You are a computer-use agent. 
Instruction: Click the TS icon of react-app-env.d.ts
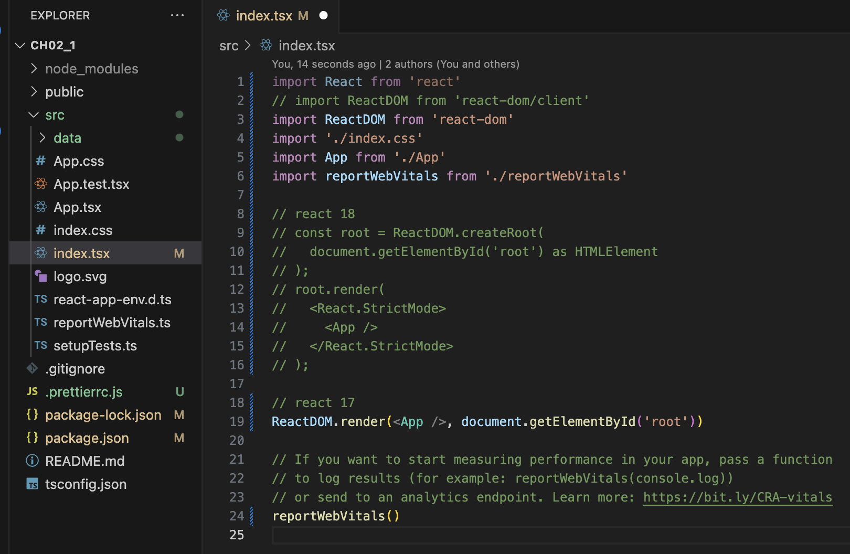point(41,299)
